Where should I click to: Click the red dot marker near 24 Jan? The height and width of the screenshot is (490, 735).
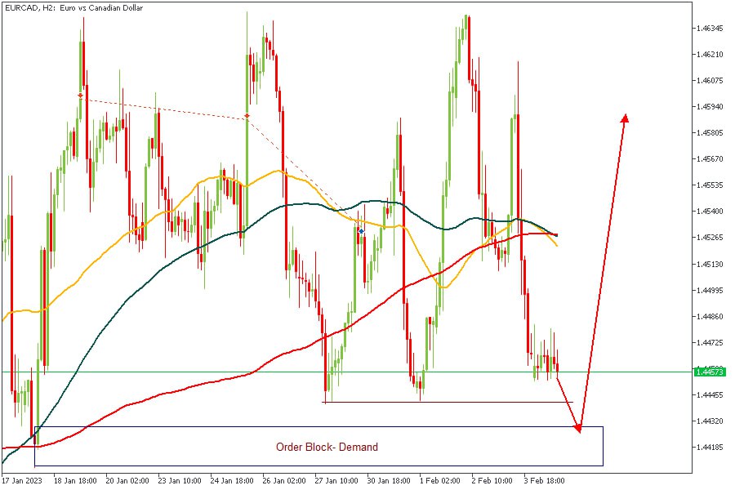click(x=247, y=117)
